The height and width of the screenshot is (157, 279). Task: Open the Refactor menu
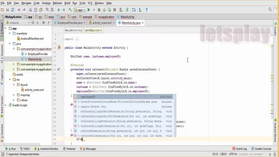(58, 3)
